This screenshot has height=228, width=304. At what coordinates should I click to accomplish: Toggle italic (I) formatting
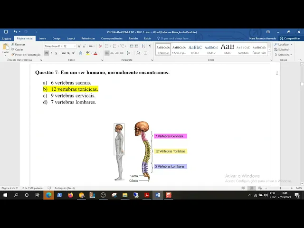coord(51,53)
